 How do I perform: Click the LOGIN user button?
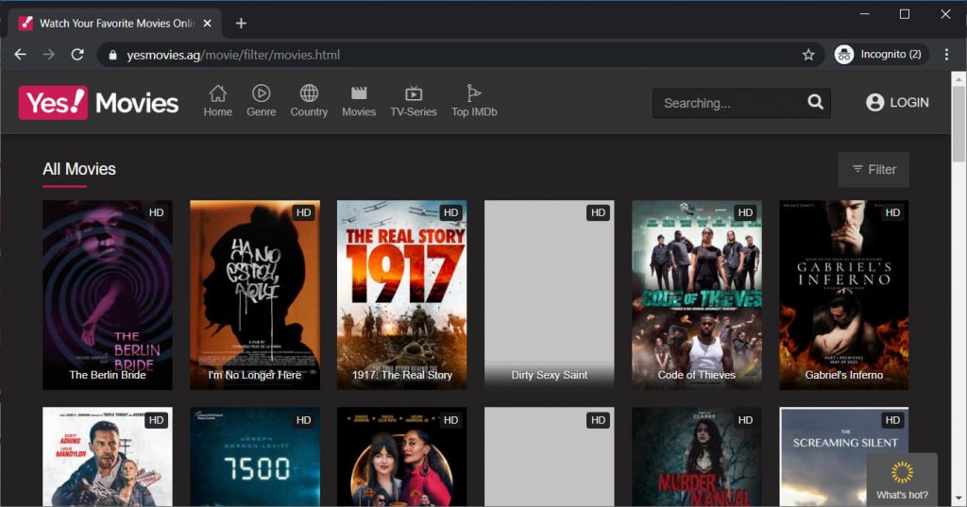(x=897, y=102)
